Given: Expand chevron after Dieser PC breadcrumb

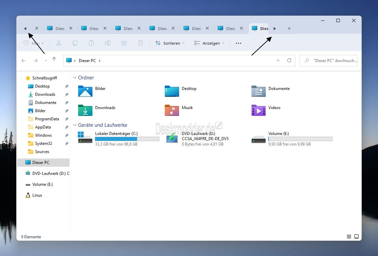Looking at the screenshot, I should coord(100,61).
